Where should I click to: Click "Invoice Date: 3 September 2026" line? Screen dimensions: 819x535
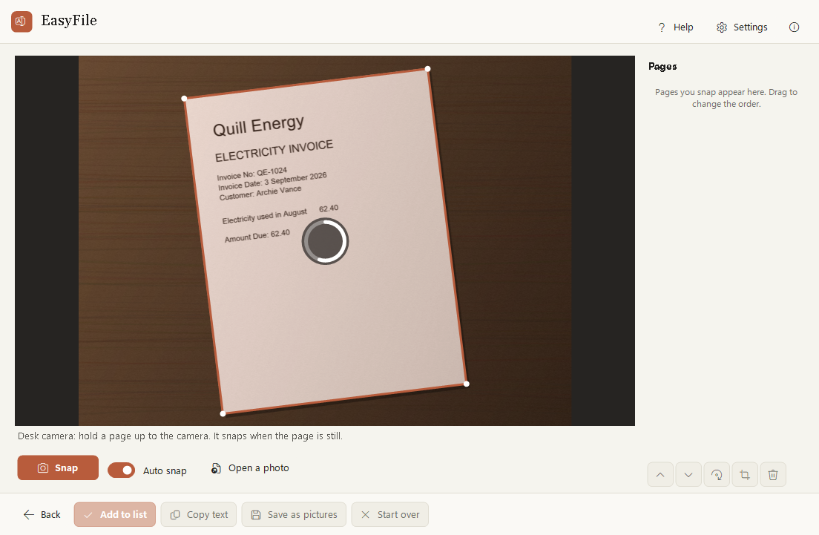(x=272, y=182)
